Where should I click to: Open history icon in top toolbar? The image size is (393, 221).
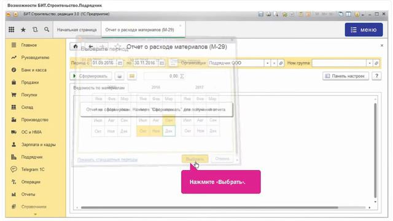tap(35, 29)
